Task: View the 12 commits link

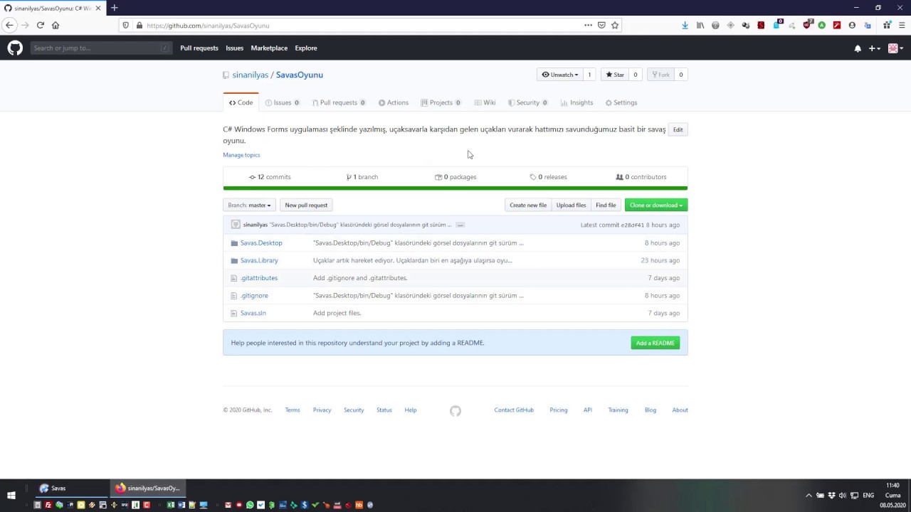Action: 270,177
